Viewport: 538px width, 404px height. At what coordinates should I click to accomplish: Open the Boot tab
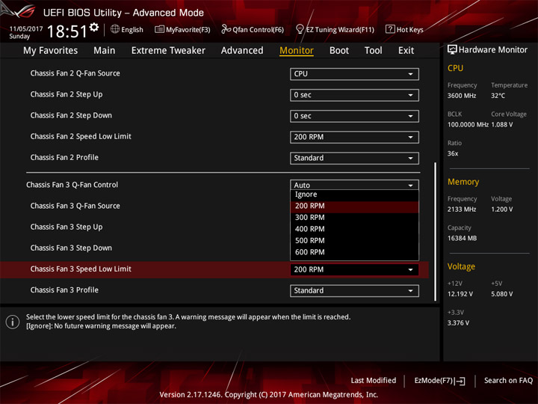339,51
